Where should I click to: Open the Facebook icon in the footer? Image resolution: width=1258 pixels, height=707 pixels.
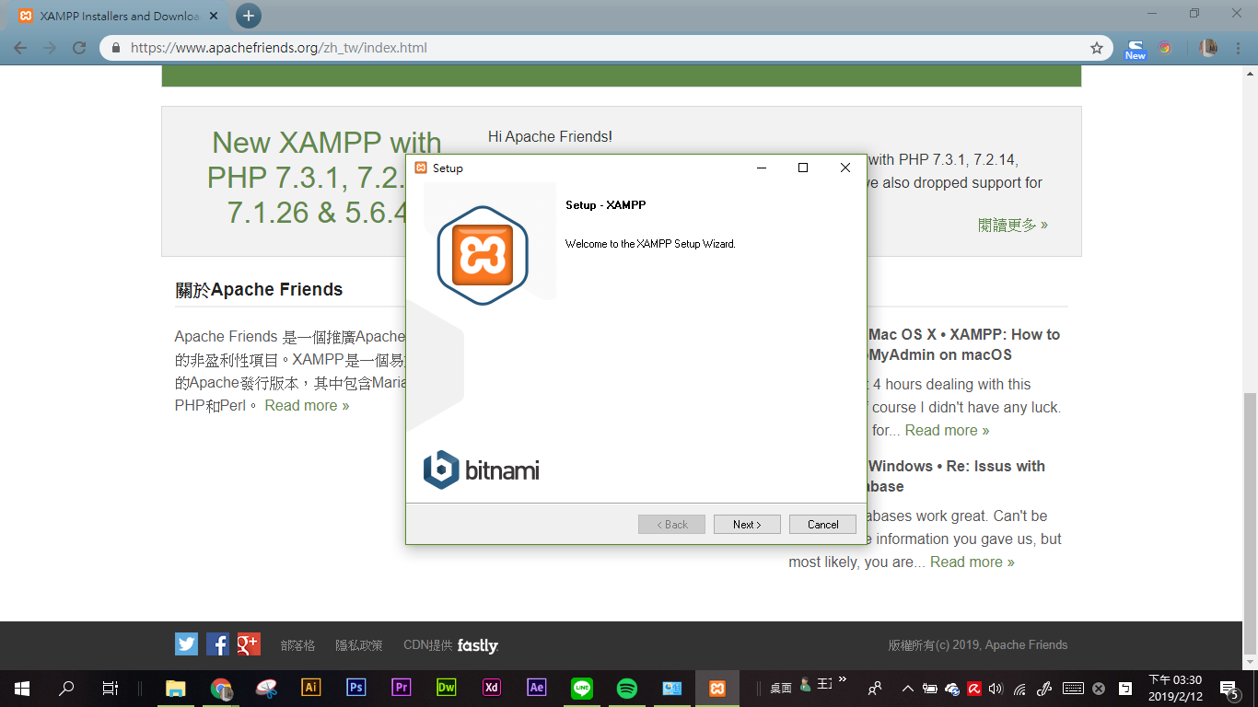coord(217,643)
